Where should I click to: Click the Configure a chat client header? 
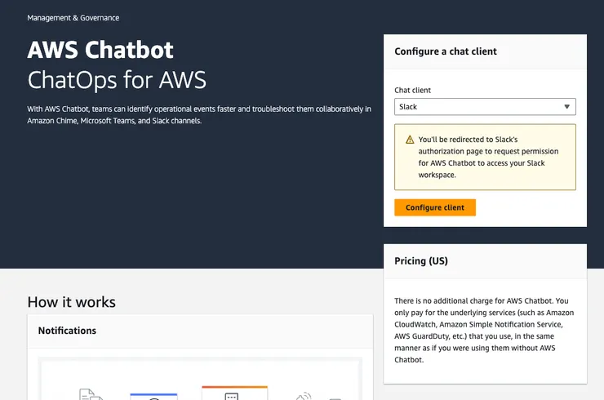pyautogui.click(x=446, y=51)
